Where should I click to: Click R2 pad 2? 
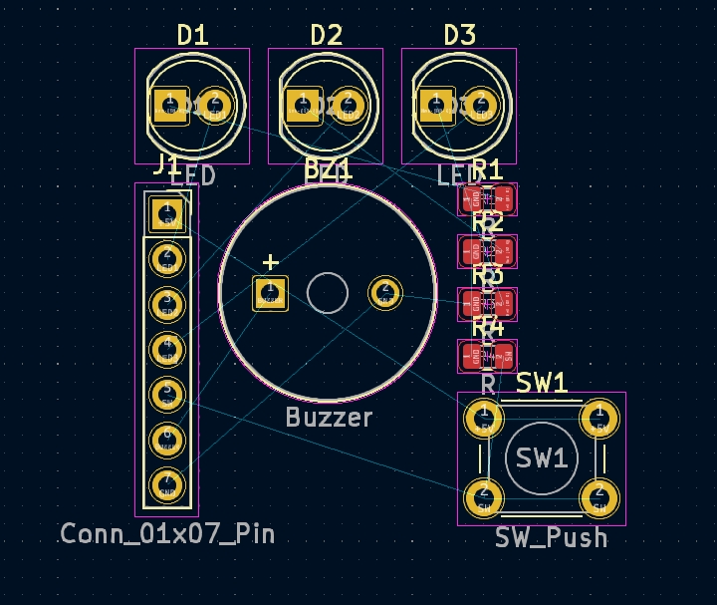click(504, 252)
